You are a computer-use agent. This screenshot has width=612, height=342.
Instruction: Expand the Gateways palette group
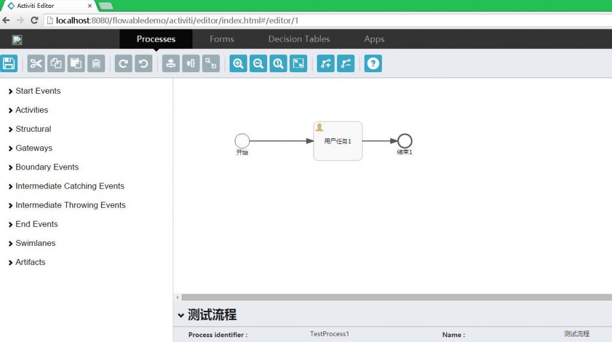(30, 148)
